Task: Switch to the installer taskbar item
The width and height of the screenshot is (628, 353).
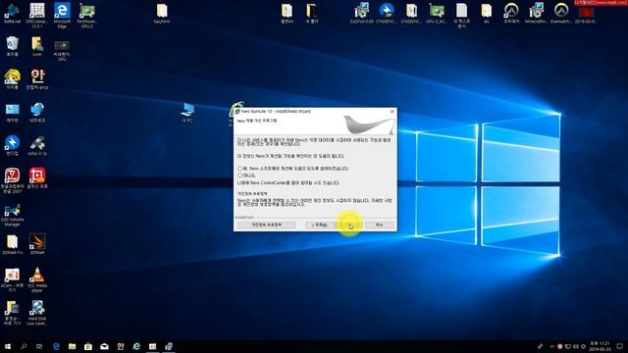Action: [169, 346]
